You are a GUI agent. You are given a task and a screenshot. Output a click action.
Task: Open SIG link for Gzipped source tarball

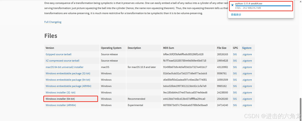[x=235, y=54]
